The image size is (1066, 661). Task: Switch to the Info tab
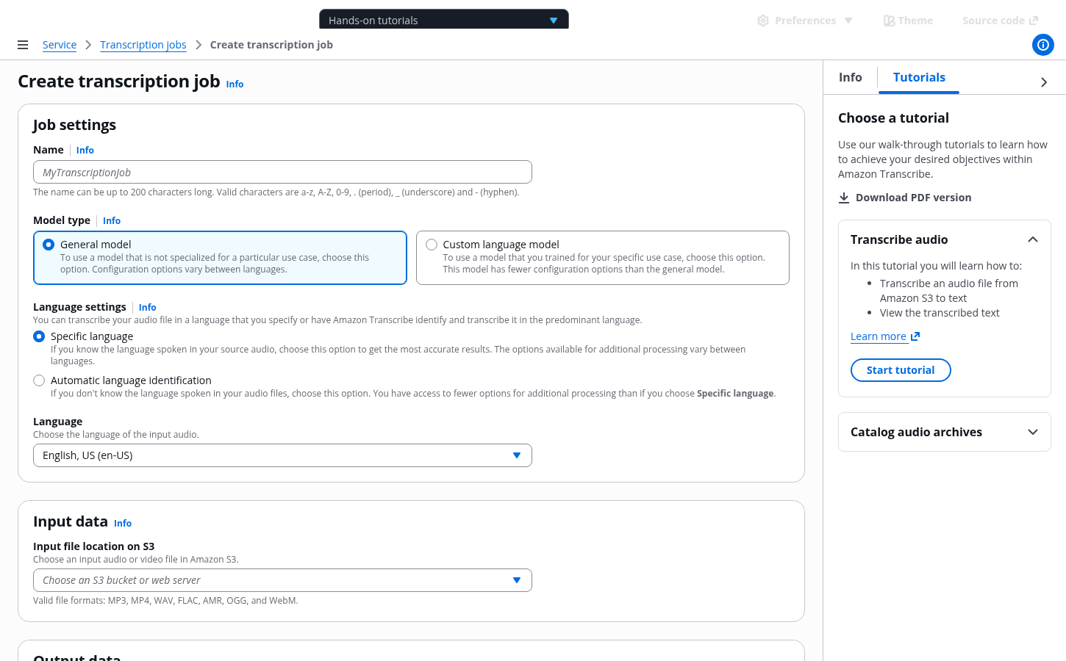tap(850, 77)
